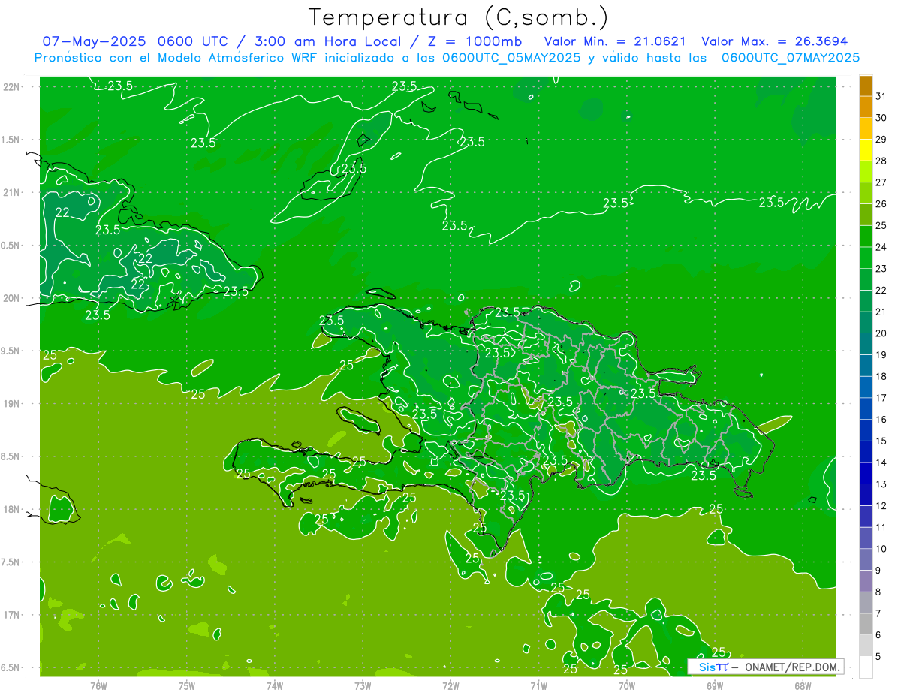Click the legend label "10"
The image size is (901, 696).
point(881,549)
